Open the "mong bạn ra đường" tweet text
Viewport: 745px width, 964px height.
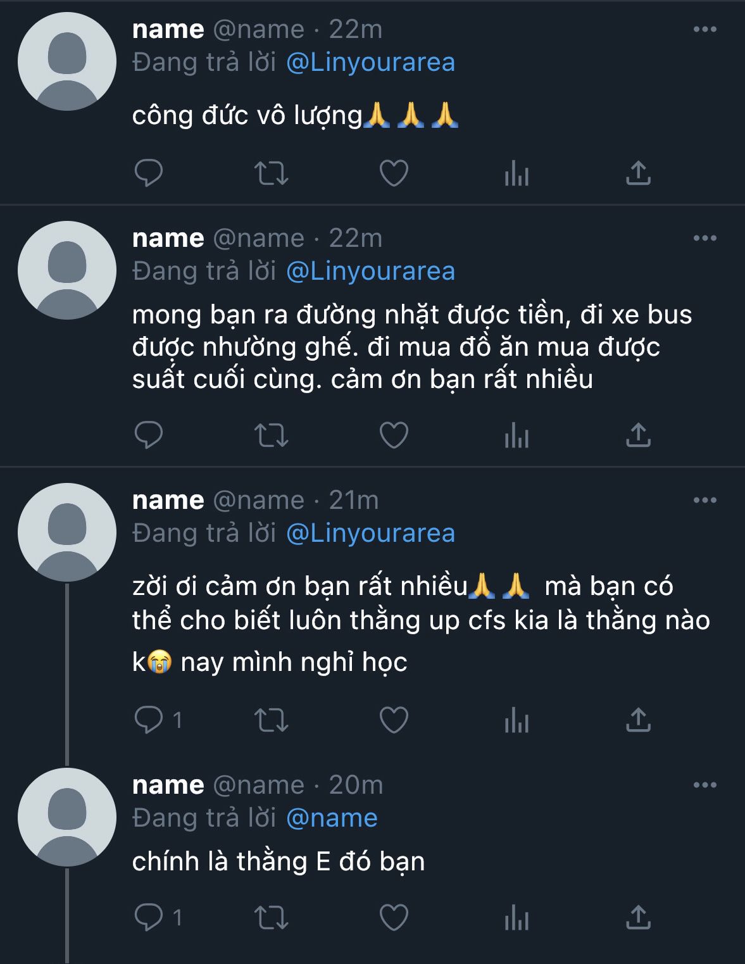pyautogui.click(x=411, y=347)
